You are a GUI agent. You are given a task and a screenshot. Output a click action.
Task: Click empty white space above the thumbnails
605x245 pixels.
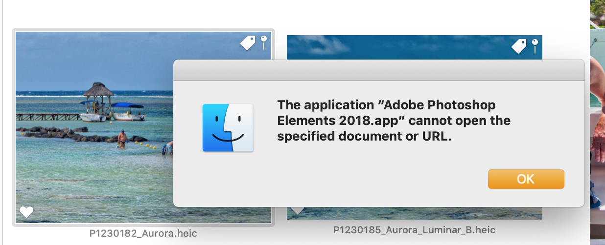pyautogui.click(x=294, y=15)
